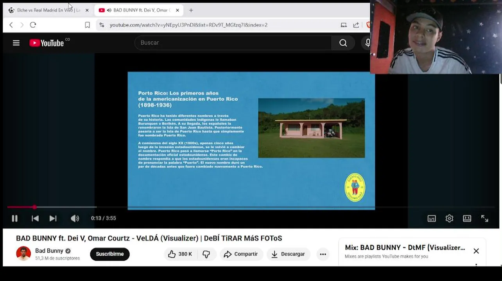Pause the video with the pause button

coord(14,219)
